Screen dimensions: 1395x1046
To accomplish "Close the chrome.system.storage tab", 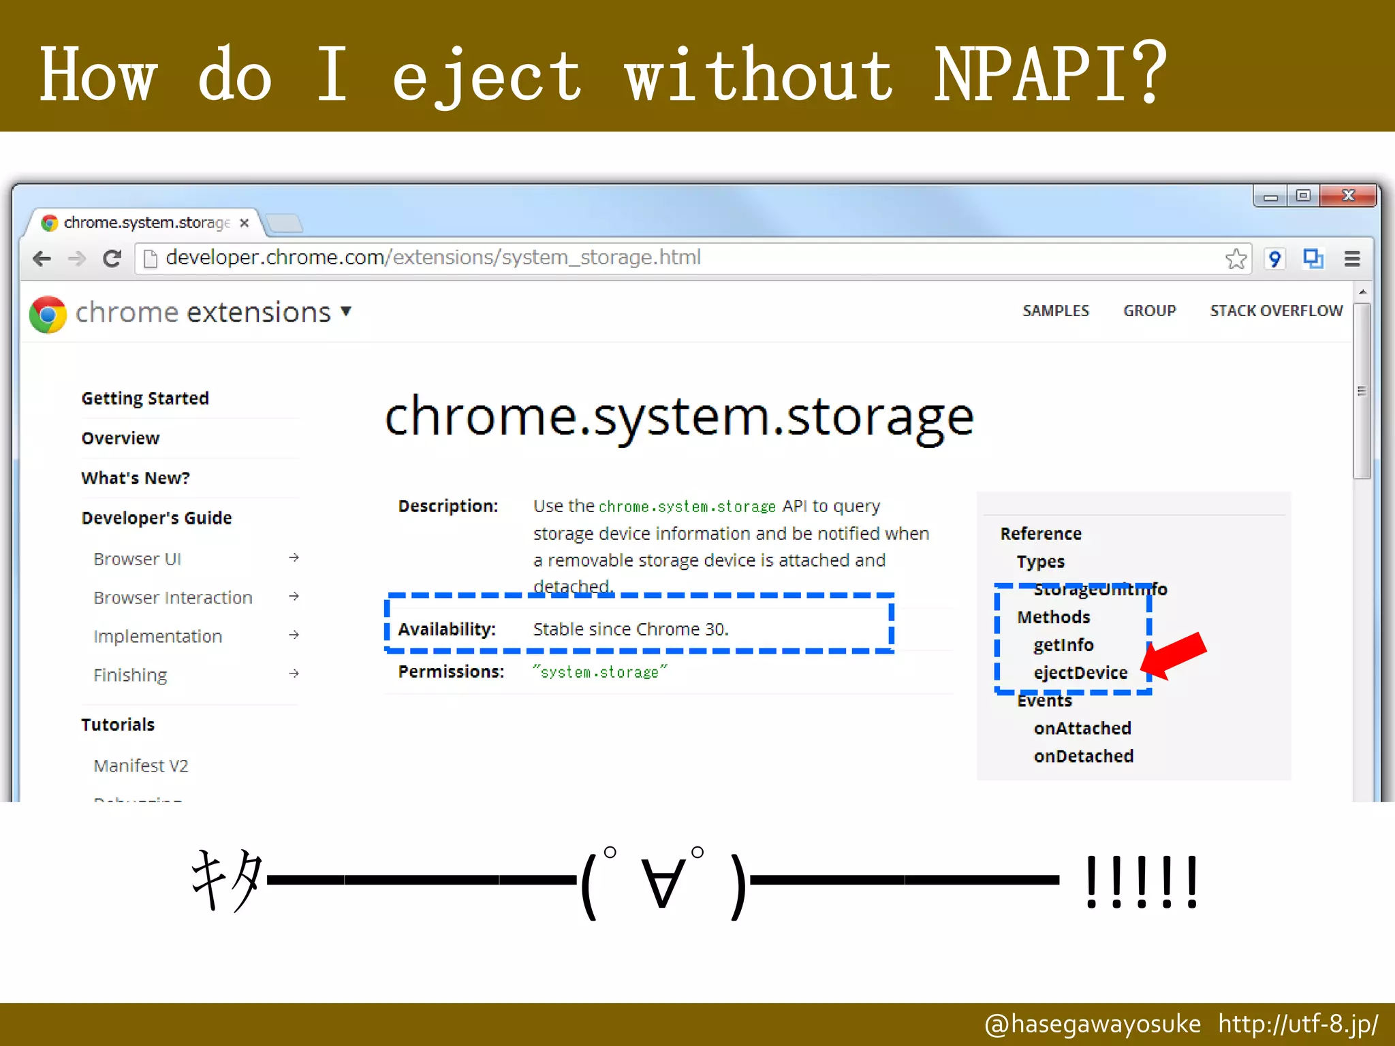I will 245,223.
